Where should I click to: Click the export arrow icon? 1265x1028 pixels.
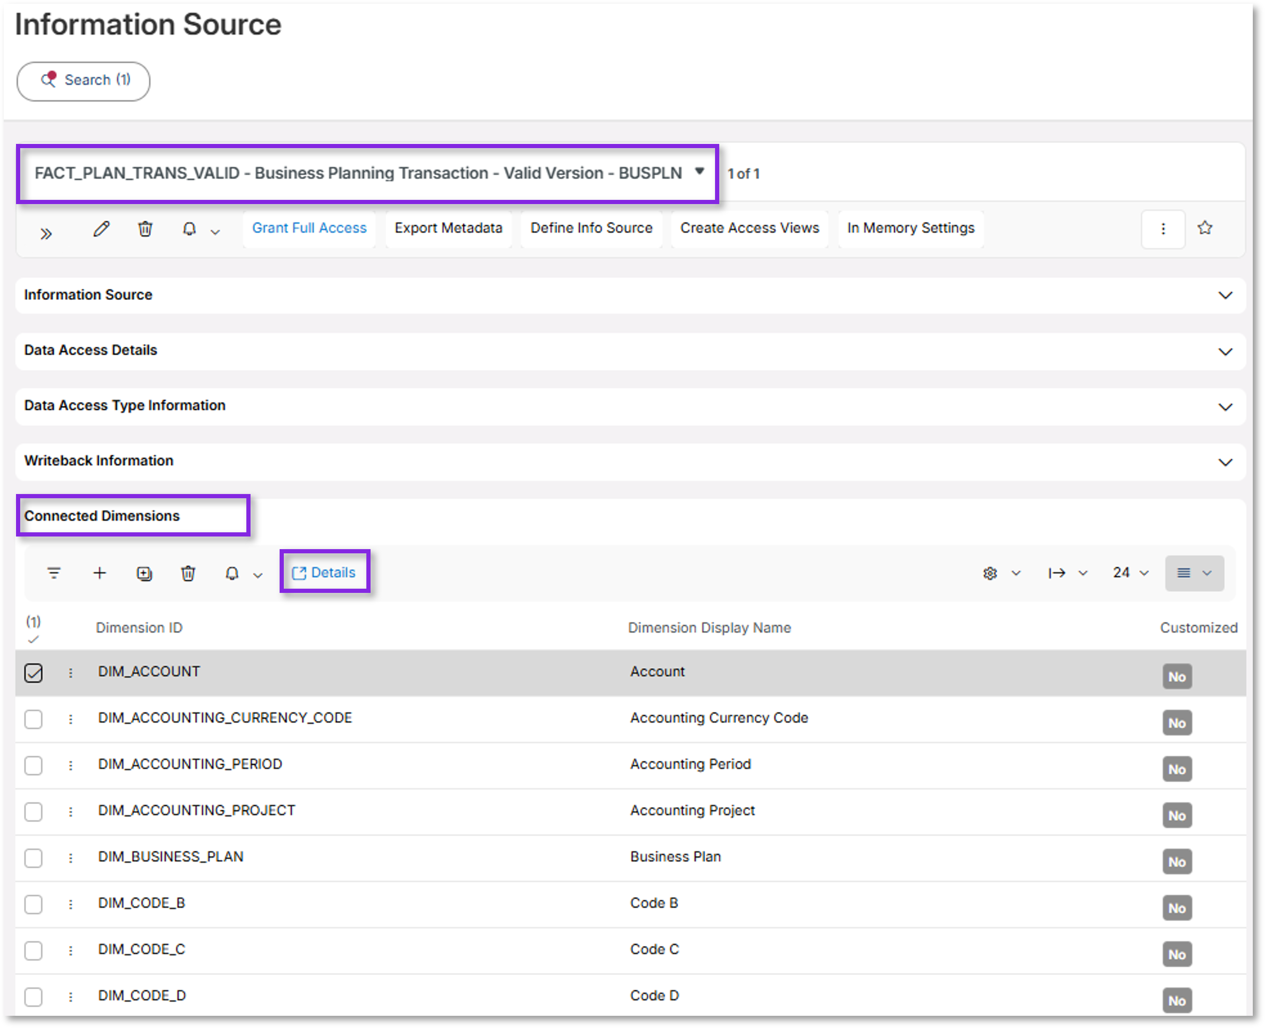[x=1057, y=573]
